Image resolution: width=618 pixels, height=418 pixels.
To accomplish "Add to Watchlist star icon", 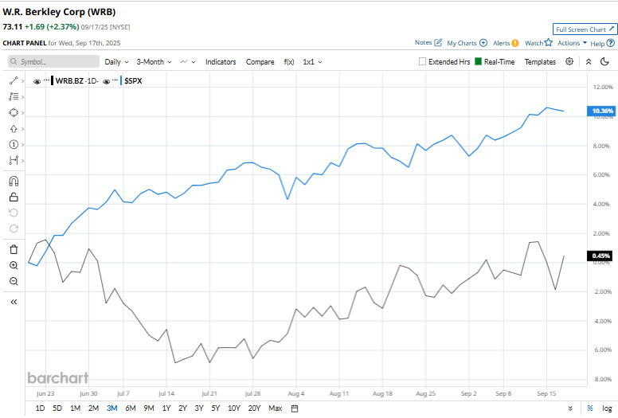I will tap(548, 42).
